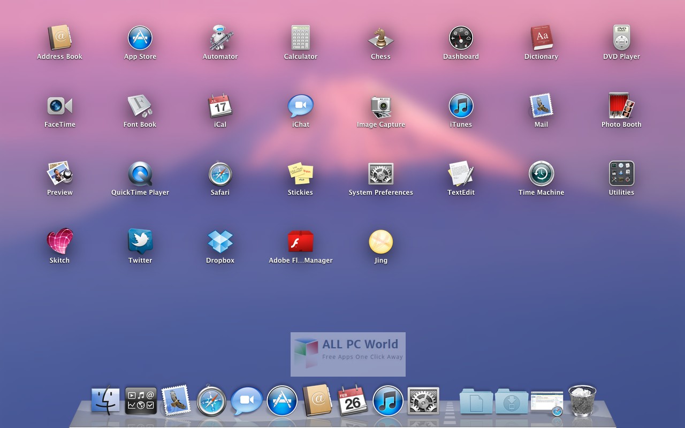Open iTunes in the Dock
The height and width of the screenshot is (428, 685).
tap(388, 401)
